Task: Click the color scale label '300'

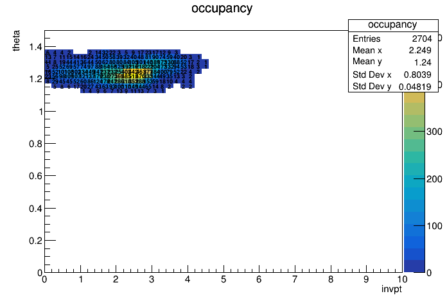Action: pyautogui.click(x=434, y=132)
